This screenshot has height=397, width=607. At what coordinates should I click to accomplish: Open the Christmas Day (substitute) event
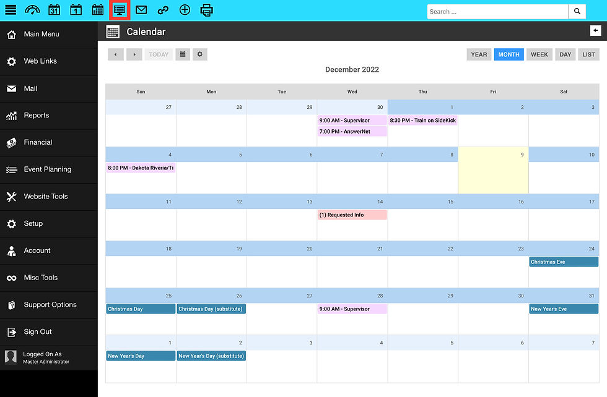pos(211,309)
